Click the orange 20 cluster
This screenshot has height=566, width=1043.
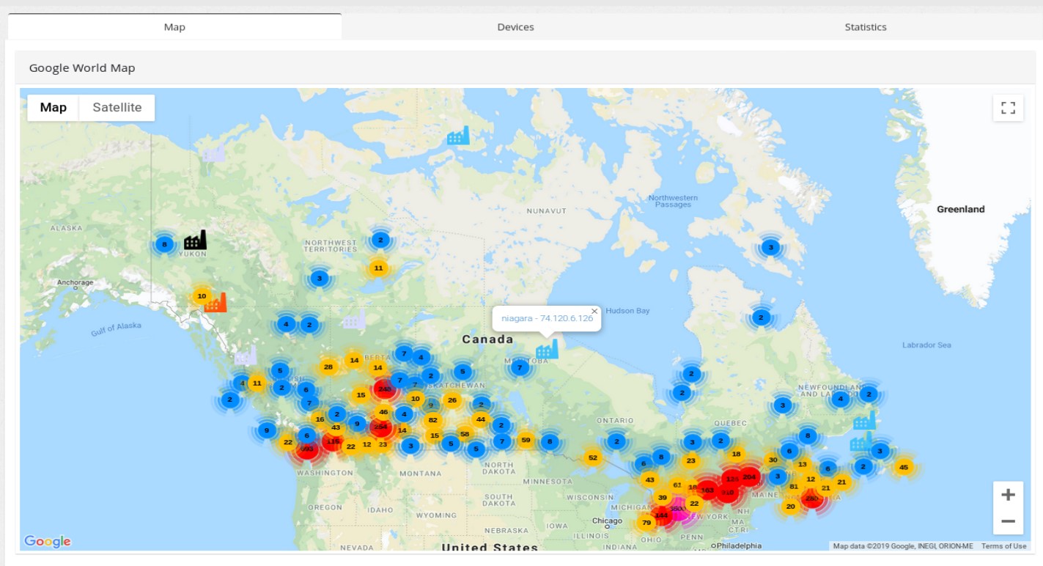pyautogui.click(x=791, y=506)
